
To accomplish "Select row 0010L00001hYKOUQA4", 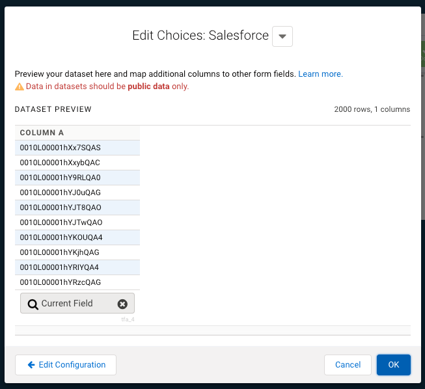I will (61, 237).
